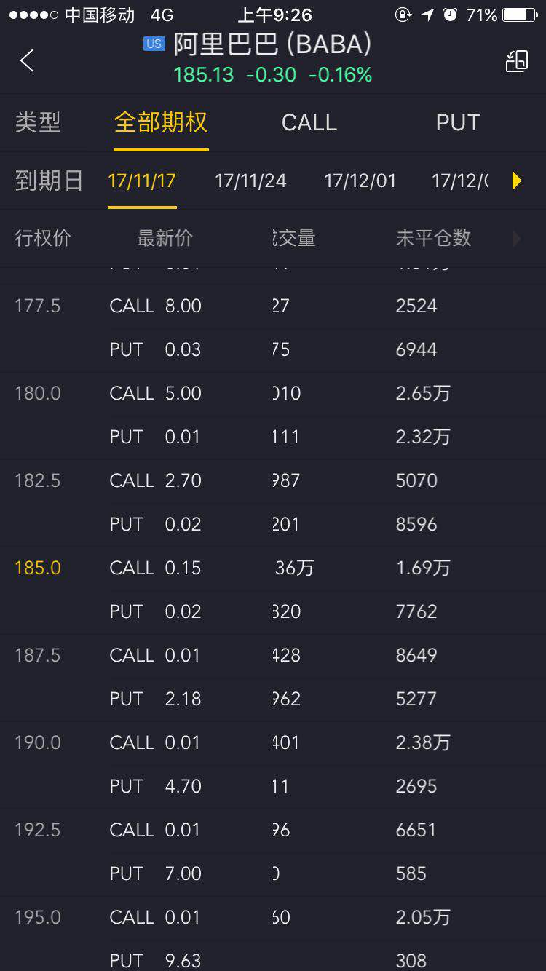546x971 pixels.
Task: Select expiry date 17/12/01
Action: [x=360, y=181]
